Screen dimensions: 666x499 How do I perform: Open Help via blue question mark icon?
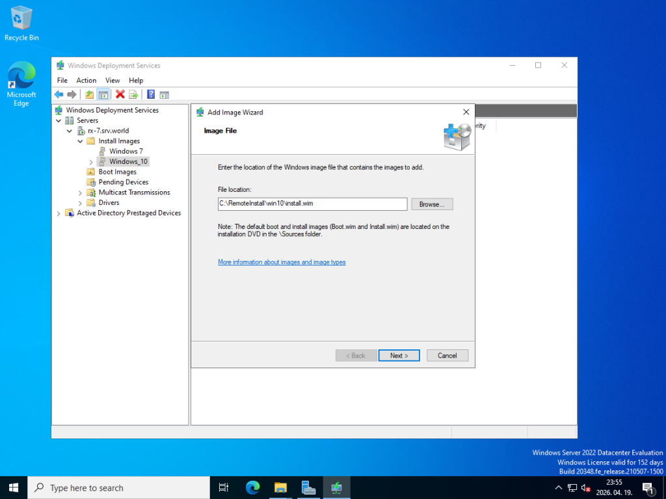pyautogui.click(x=151, y=94)
